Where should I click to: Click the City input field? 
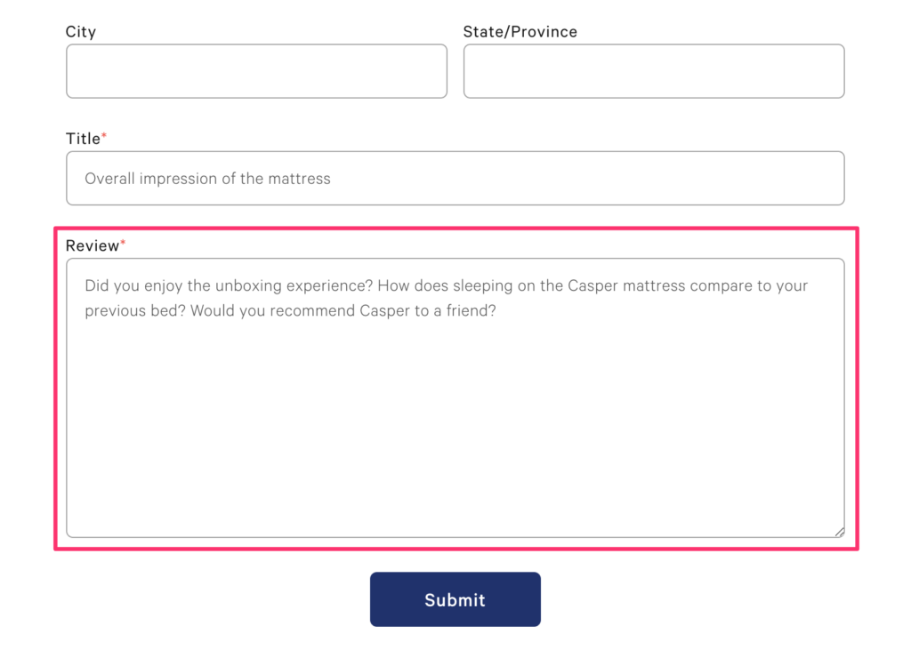pos(256,71)
